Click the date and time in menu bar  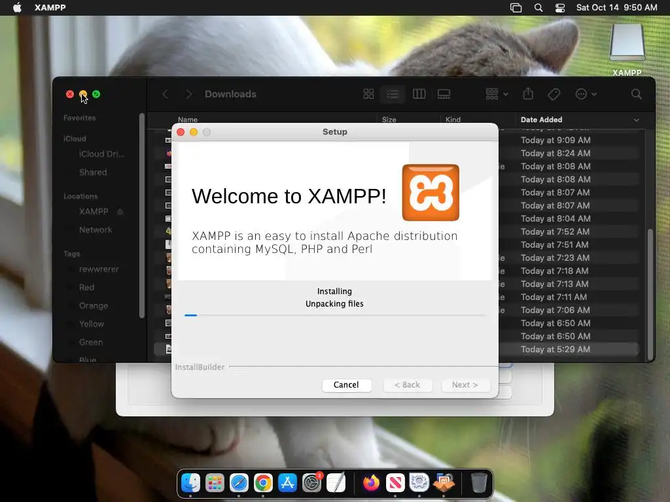pyautogui.click(x=616, y=8)
